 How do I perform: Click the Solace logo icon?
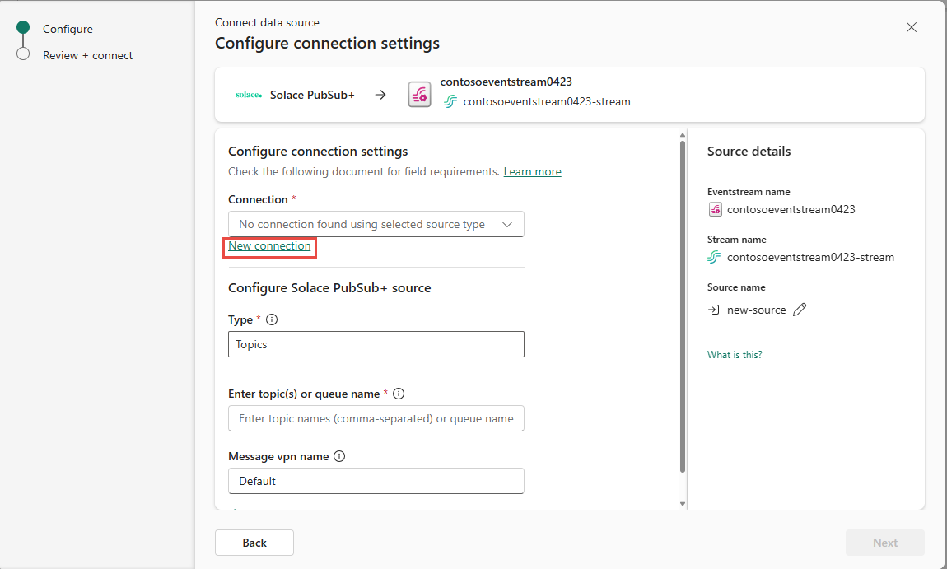pos(249,95)
